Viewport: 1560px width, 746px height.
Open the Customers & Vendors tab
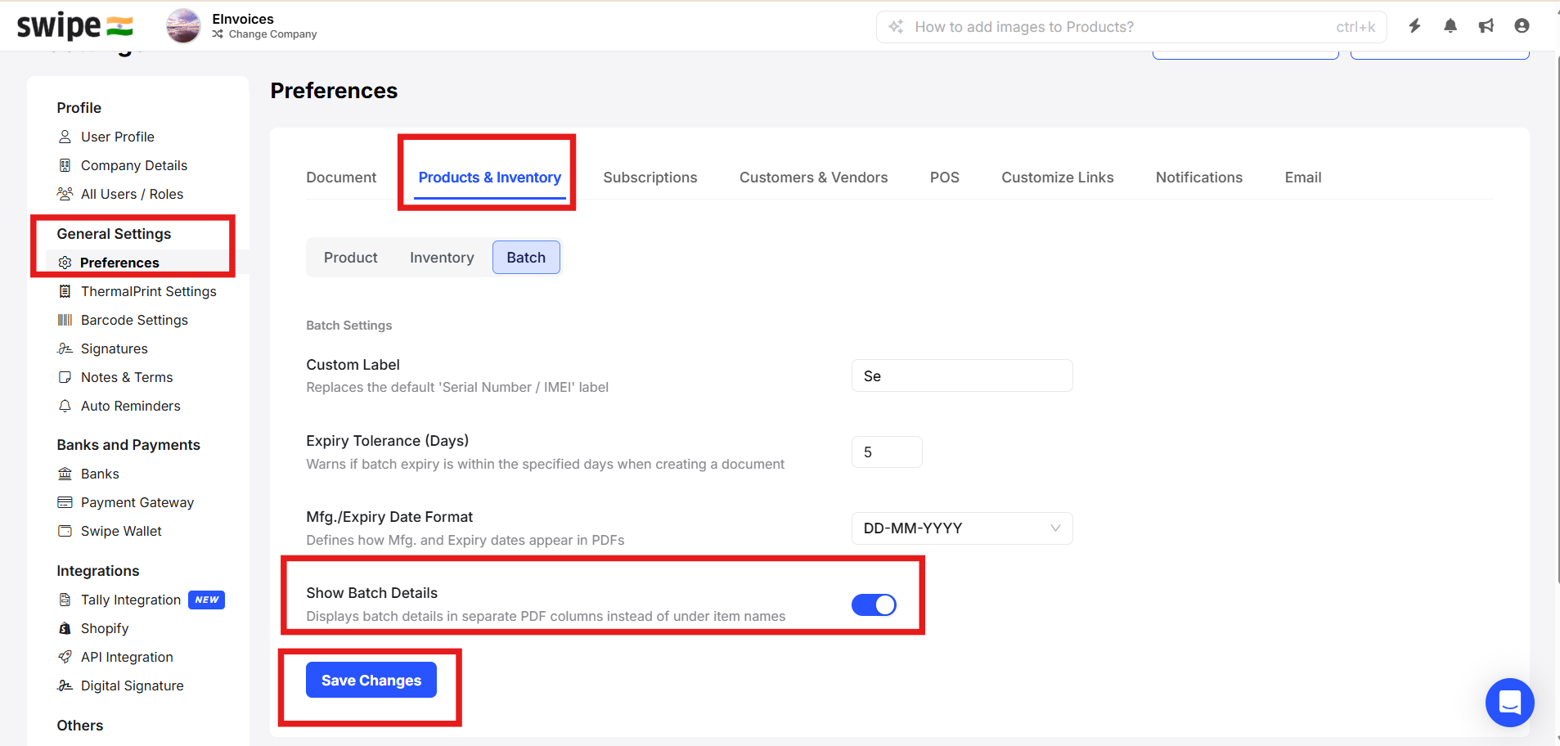813,178
